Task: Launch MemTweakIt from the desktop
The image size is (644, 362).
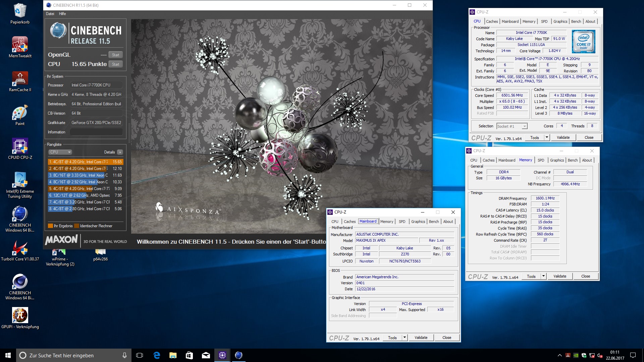Action: pyautogui.click(x=20, y=47)
